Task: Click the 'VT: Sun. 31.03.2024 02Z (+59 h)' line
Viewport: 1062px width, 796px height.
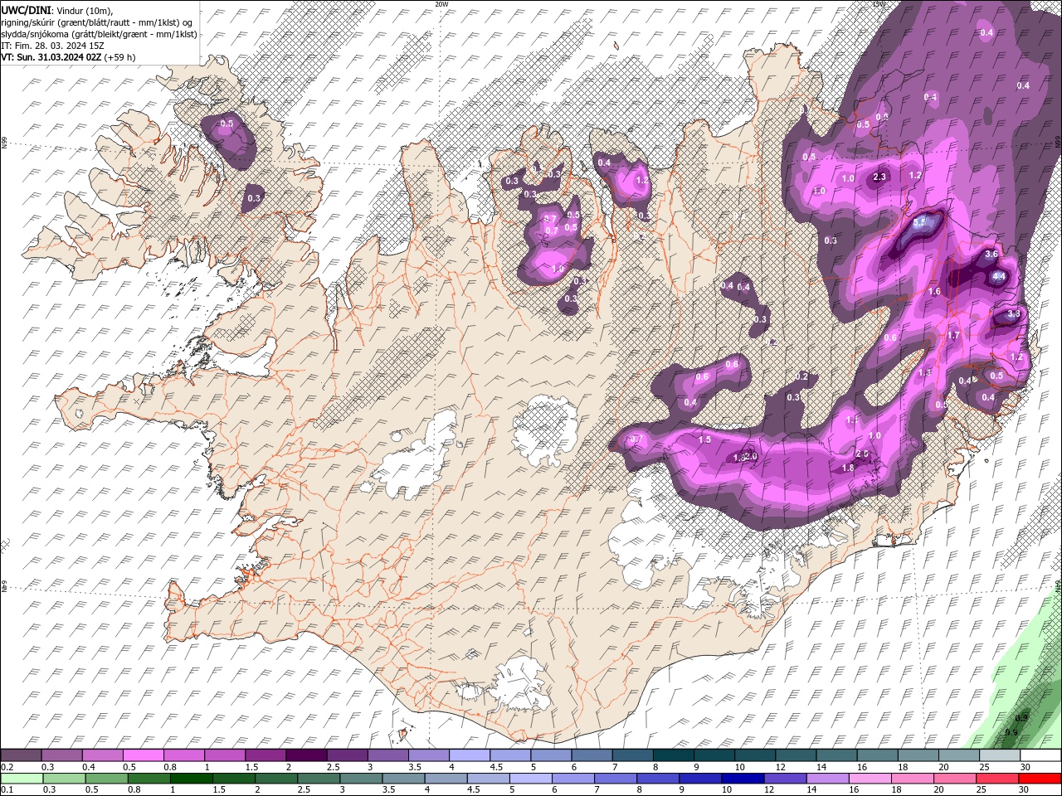Action: point(68,57)
